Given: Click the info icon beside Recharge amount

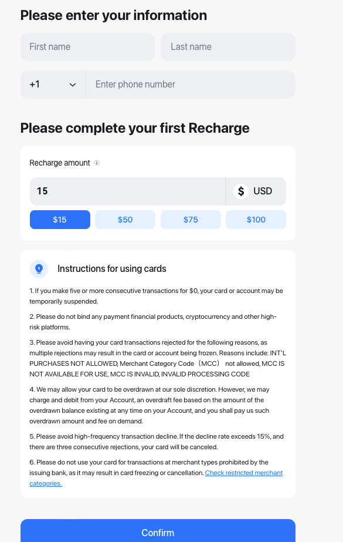Looking at the screenshot, I should [x=97, y=163].
